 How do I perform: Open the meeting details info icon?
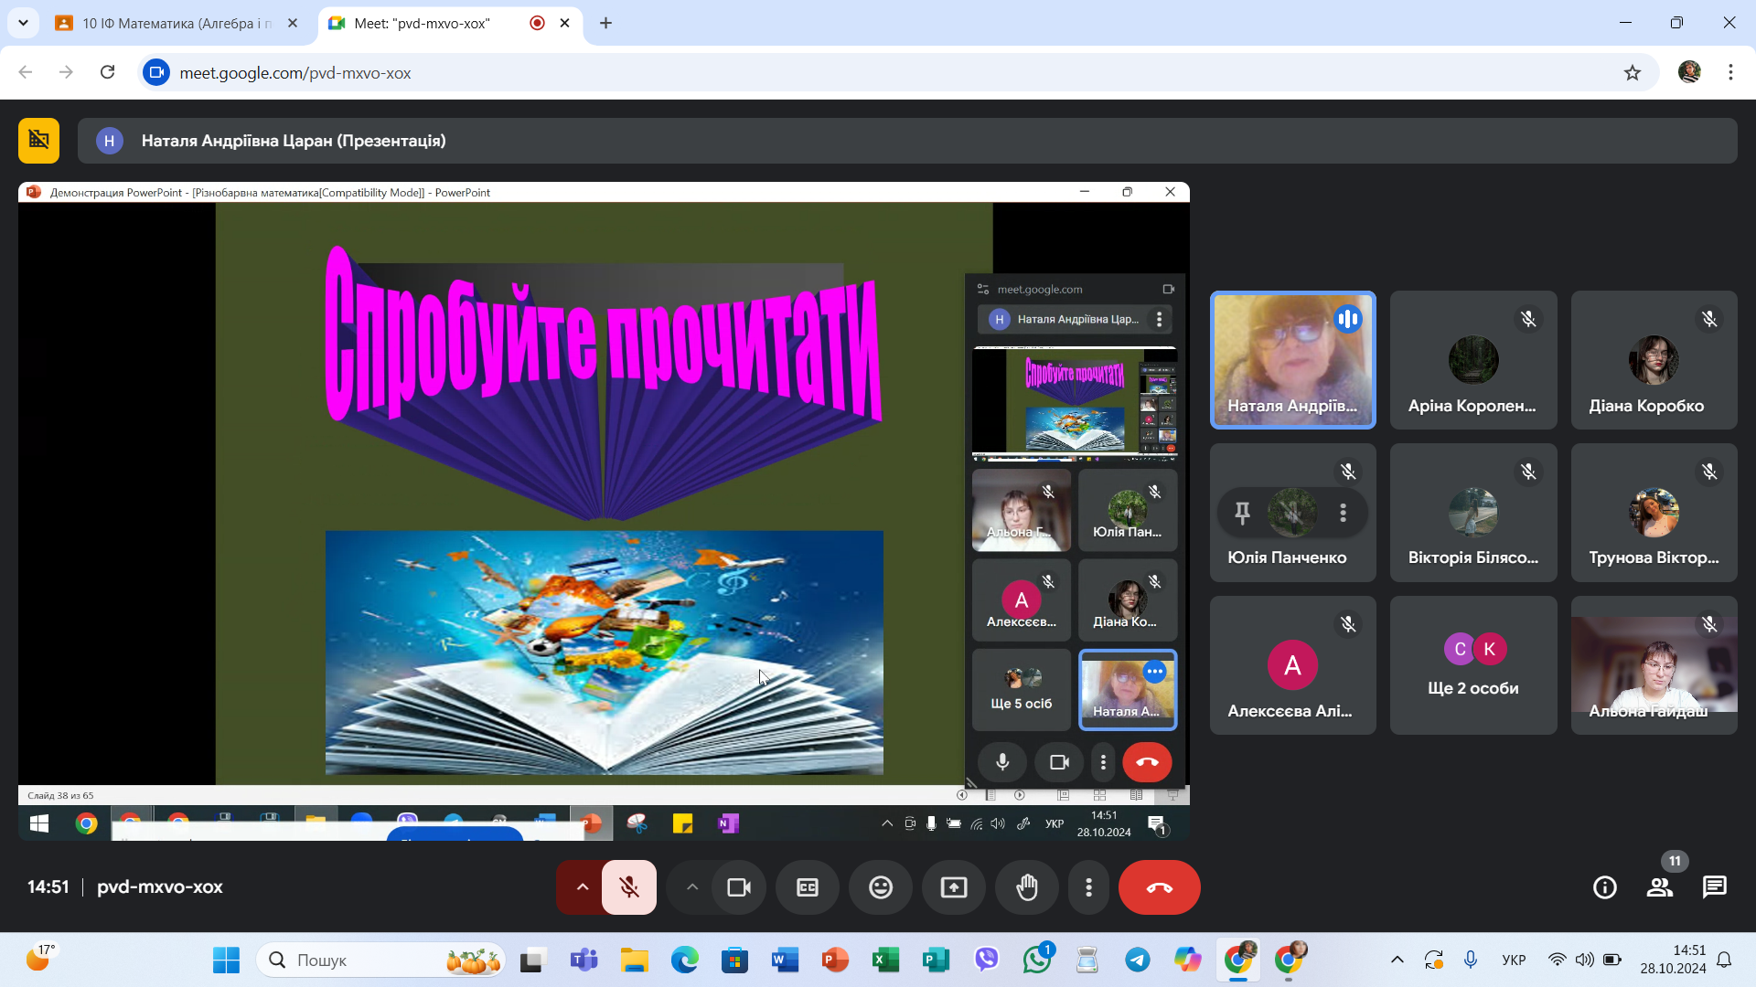point(1605,887)
